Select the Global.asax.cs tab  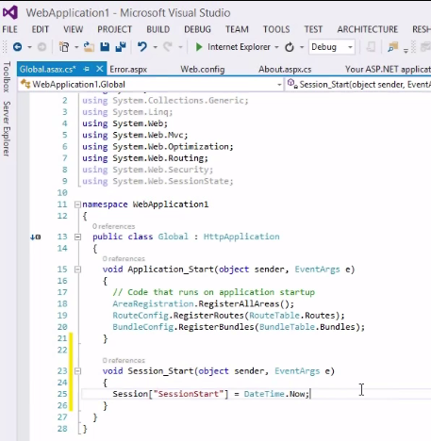[x=48, y=69]
